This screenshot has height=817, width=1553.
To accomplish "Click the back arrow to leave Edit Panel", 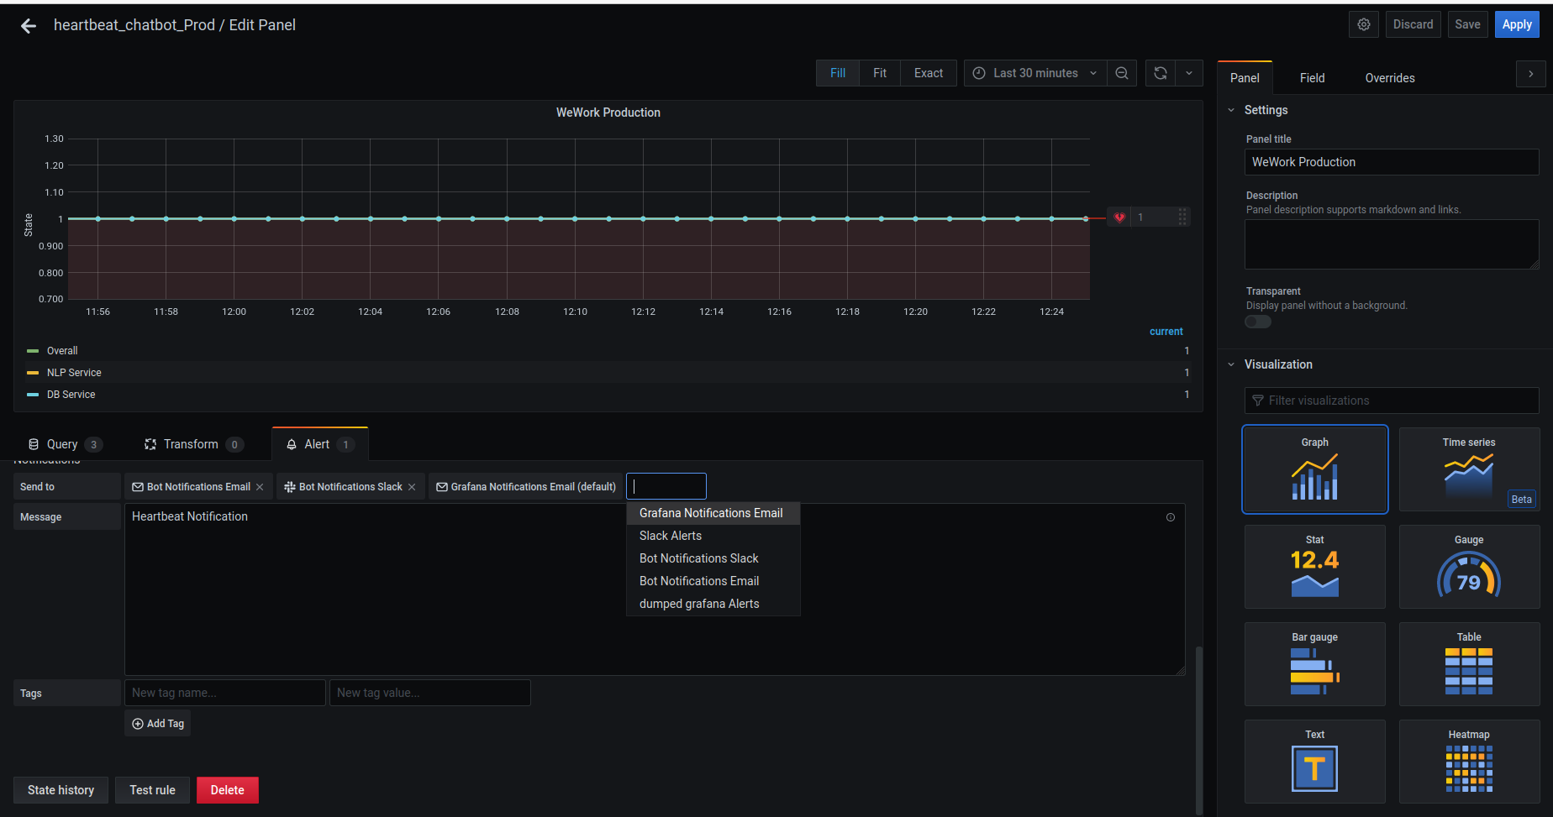I will tap(29, 26).
